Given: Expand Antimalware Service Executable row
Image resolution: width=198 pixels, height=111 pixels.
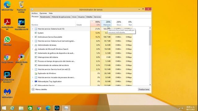Looking at the screenshot, I should (x=33, y=37).
